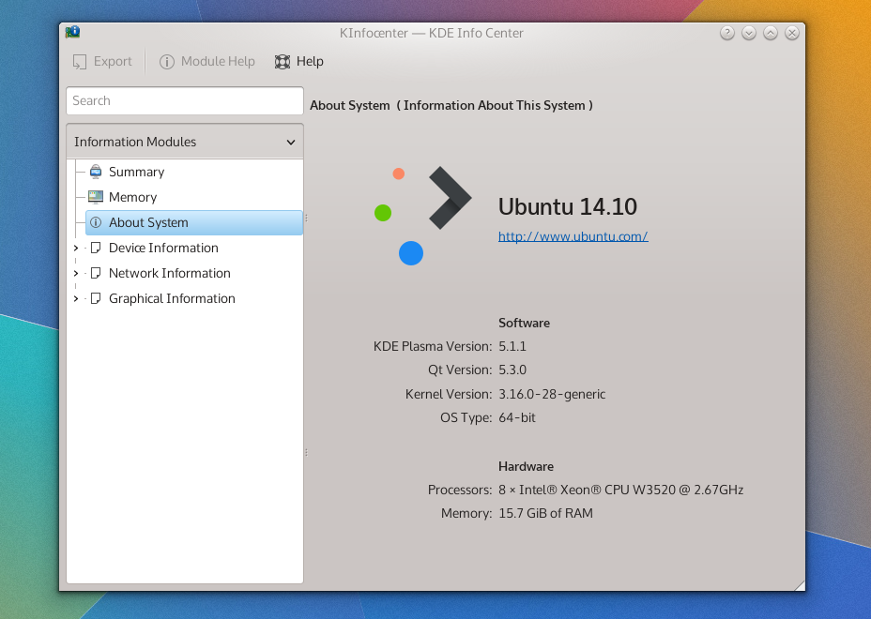Click the Qt Version value 5.3.0

pos(512,370)
